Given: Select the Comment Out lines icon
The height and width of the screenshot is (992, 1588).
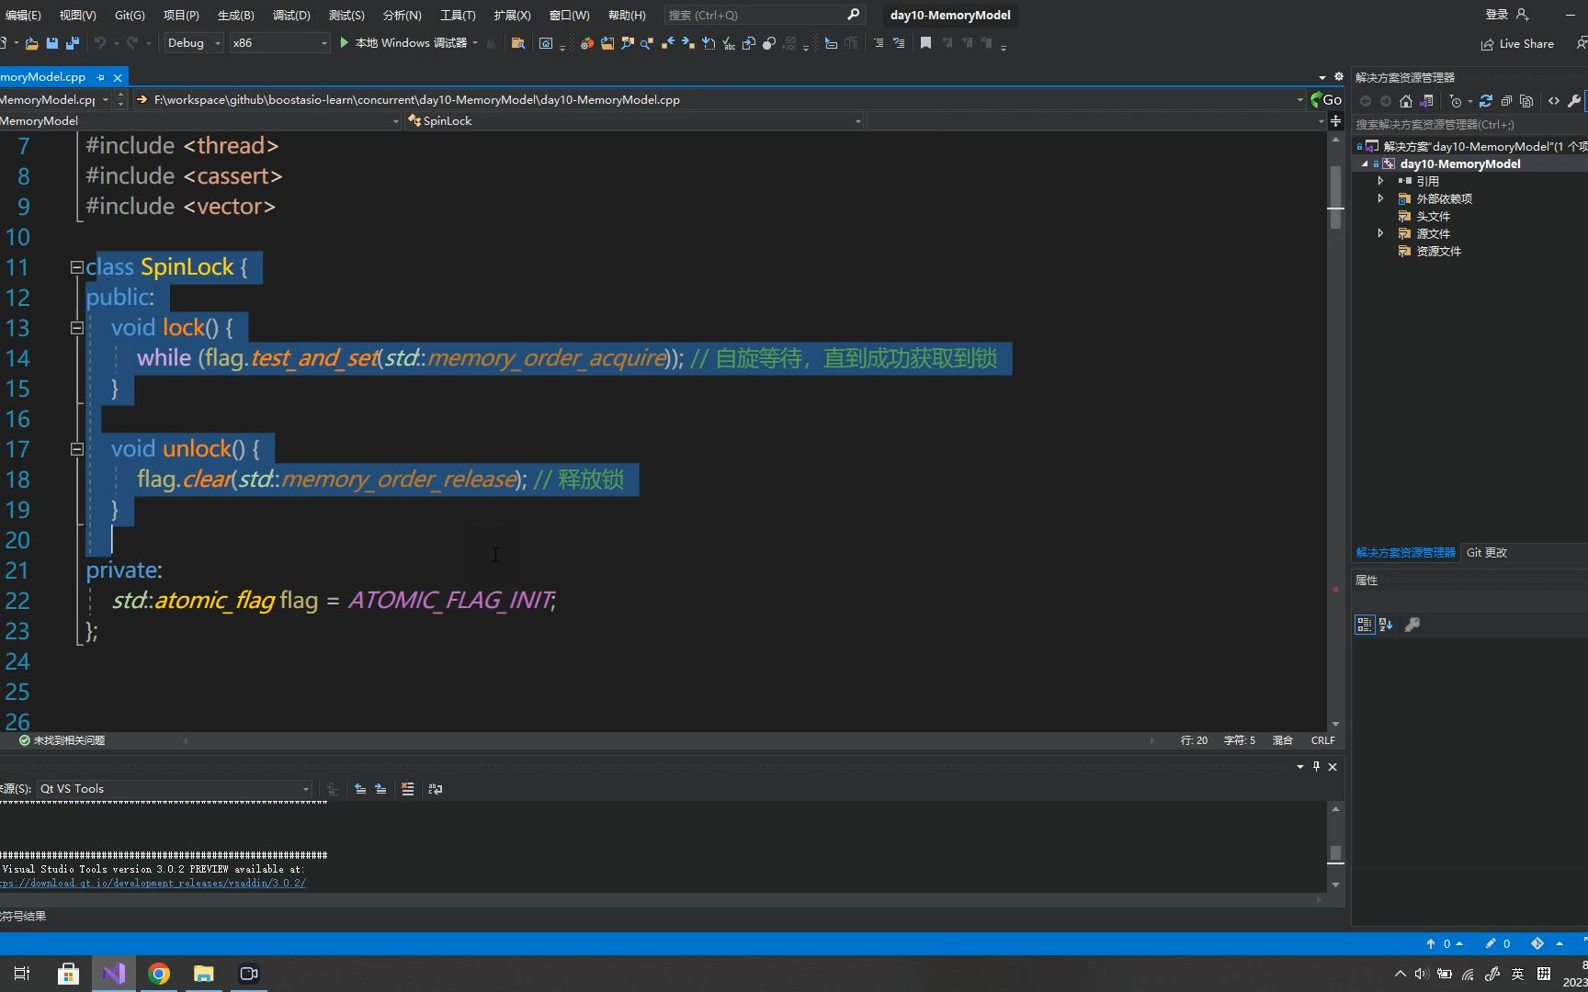Looking at the screenshot, I should [879, 42].
